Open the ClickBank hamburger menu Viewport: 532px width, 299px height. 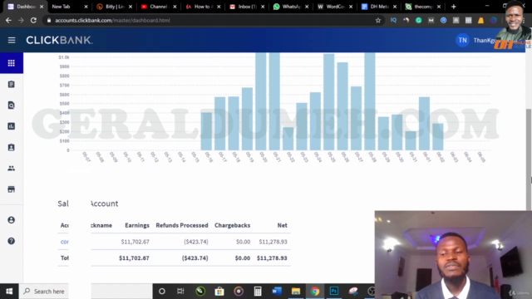tap(12, 41)
